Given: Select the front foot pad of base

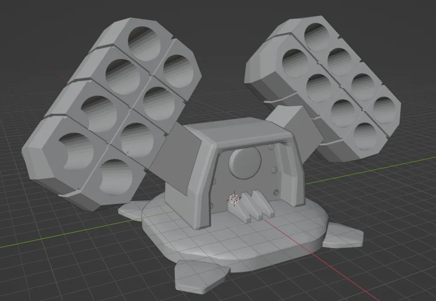Looking at the screenshot, I should point(202,276).
